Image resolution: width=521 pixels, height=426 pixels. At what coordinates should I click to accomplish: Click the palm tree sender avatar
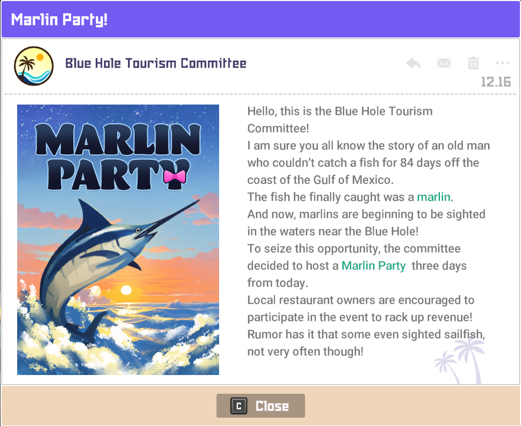point(34,66)
